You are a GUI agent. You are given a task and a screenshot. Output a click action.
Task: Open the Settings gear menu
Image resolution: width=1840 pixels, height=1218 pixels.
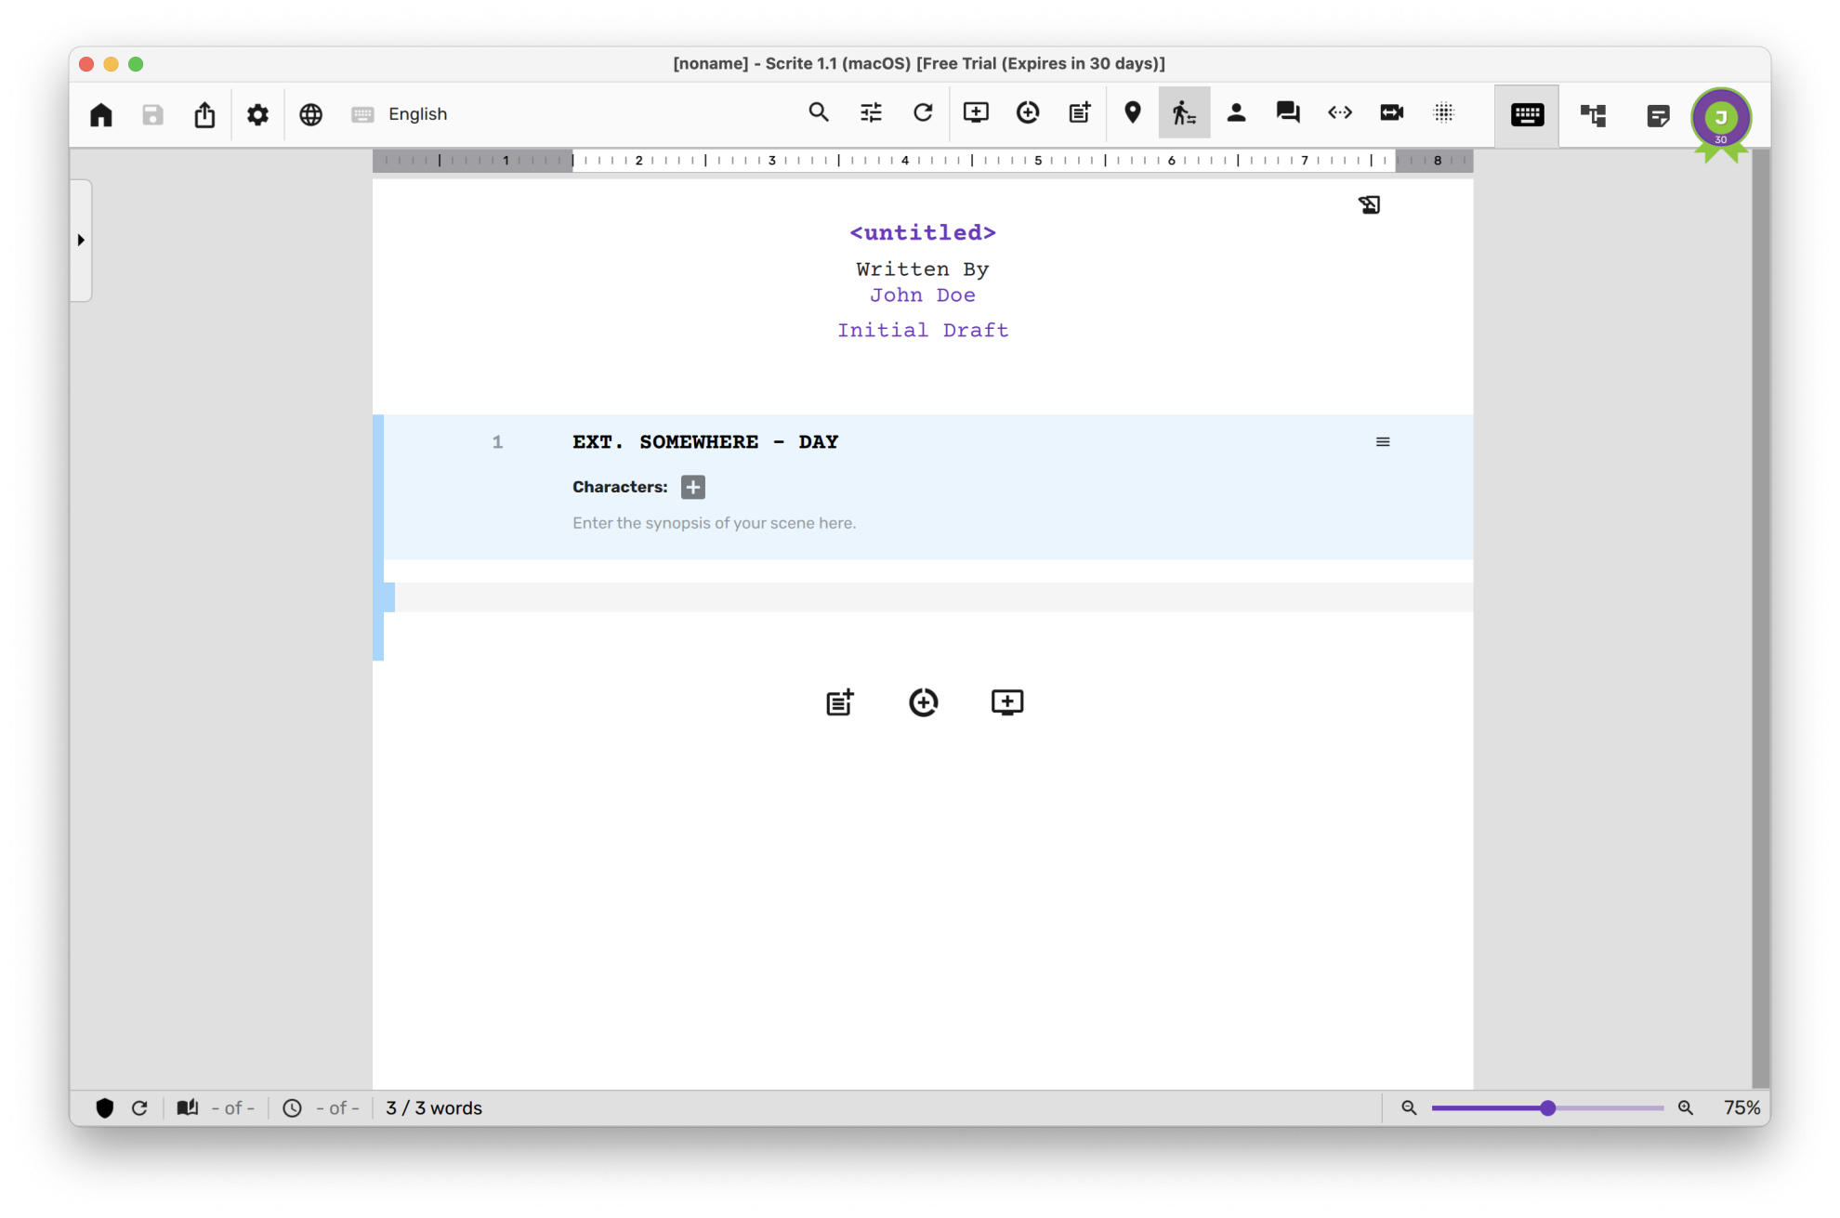pos(257,114)
